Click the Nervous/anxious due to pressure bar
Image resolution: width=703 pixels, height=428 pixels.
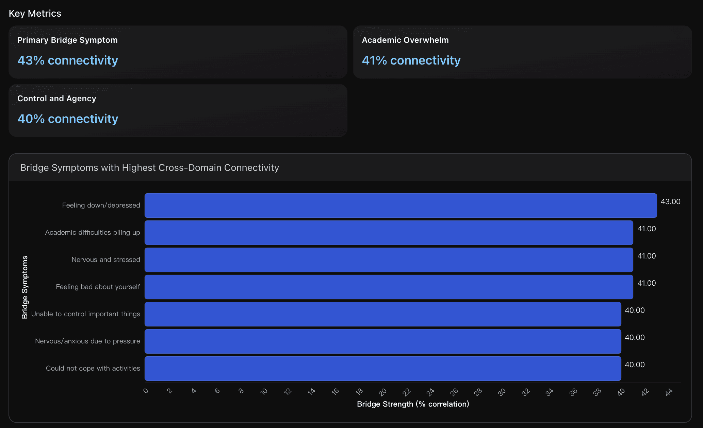coord(383,341)
